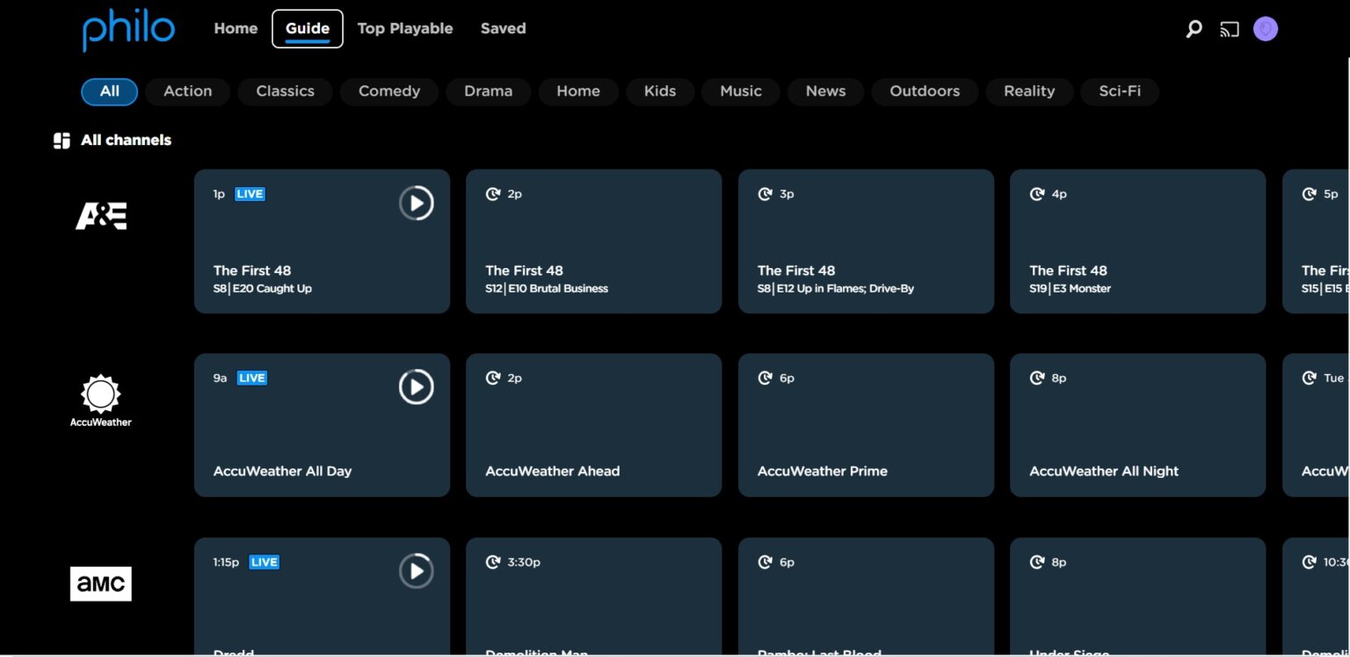This screenshot has width=1350, height=657.
Task: Click the All channels grid icon
Action: tap(61, 139)
